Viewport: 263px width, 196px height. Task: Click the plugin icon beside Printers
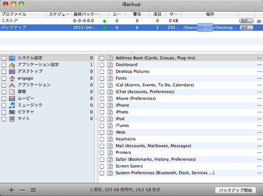point(110,153)
